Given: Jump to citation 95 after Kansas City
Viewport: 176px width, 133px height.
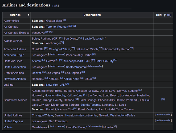Looking at the screenshot, I should pyautogui.click(x=75, y=109).
